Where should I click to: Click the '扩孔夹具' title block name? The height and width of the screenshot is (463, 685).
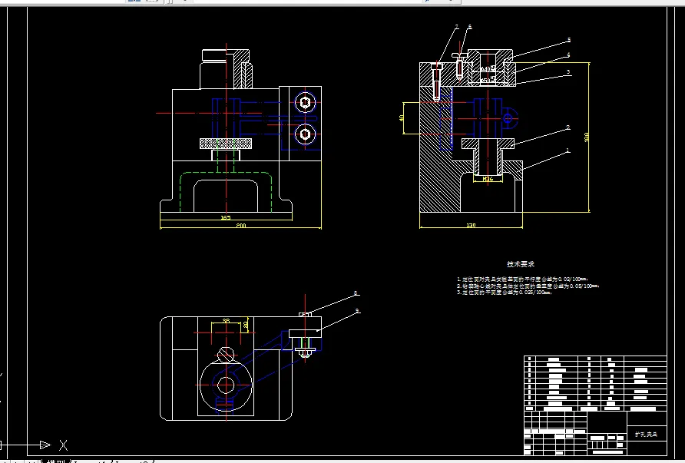(x=646, y=435)
